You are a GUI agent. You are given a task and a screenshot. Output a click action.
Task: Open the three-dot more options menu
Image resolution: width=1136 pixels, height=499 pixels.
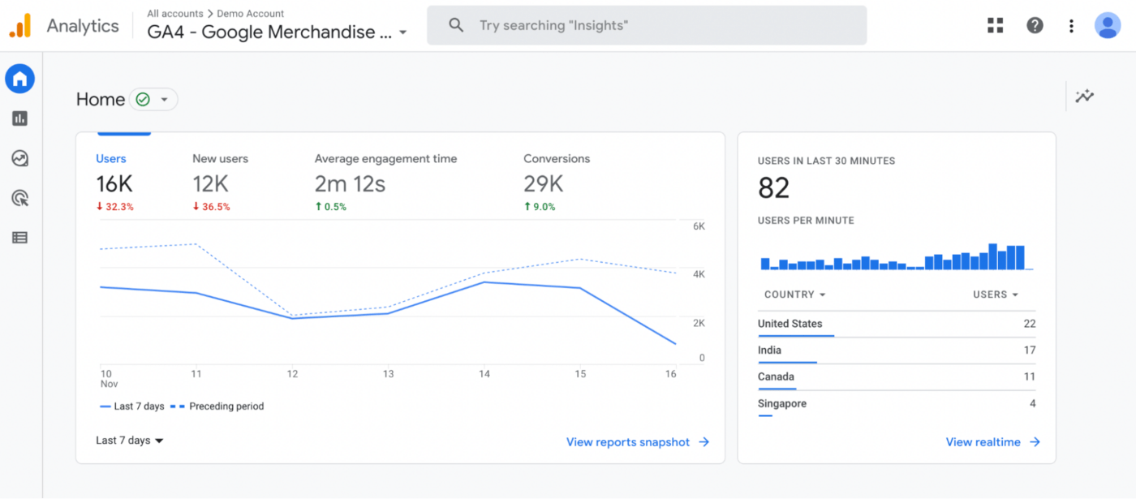pos(1071,26)
